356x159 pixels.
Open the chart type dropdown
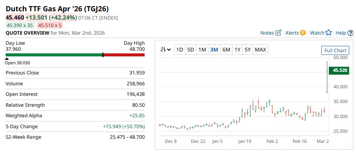[x=165, y=50]
